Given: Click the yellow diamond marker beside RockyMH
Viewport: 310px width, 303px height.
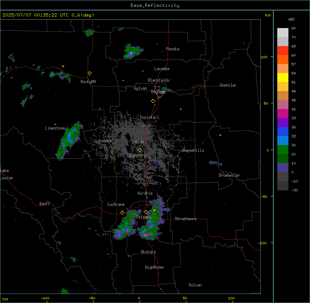Looking at the screenshot, I should click(x=90, y=73).
